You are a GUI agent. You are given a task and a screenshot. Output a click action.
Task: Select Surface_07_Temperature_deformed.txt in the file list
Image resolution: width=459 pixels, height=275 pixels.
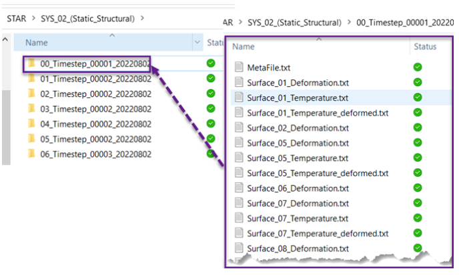coord(318,233)
